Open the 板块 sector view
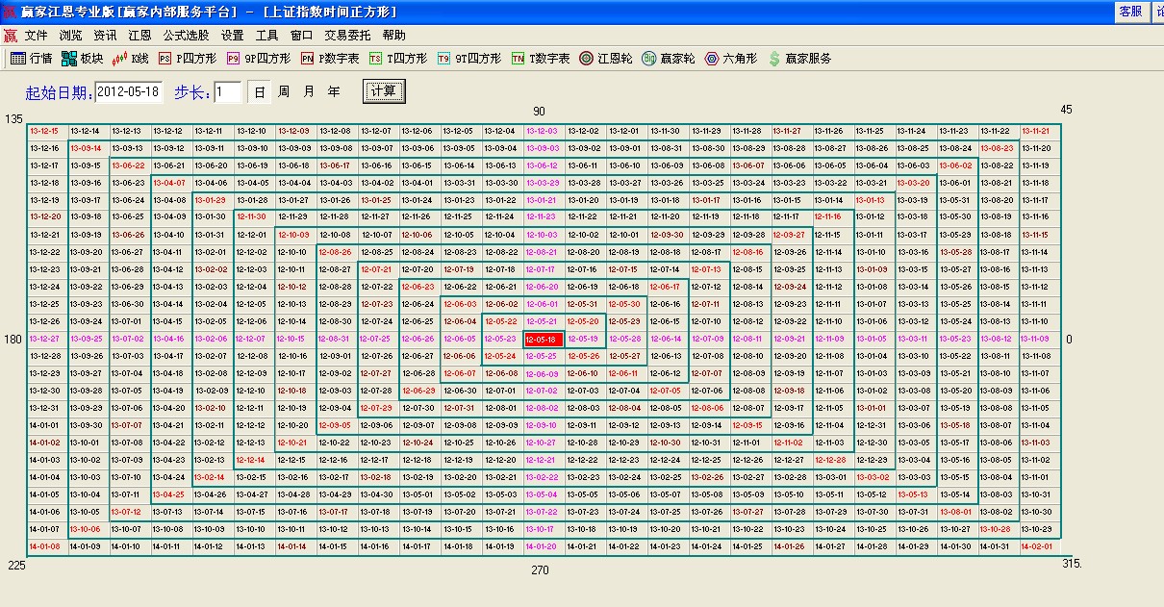 [82, 59]
